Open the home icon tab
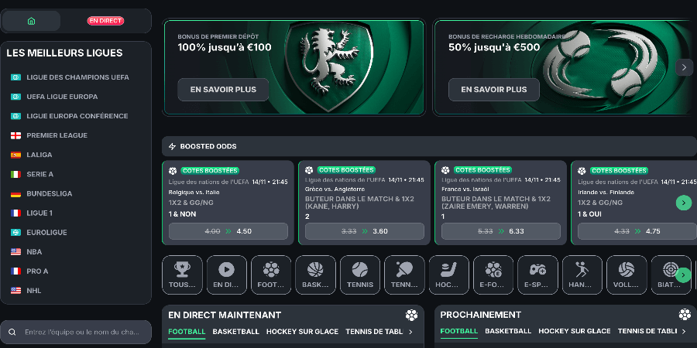Viewport: 697px width, 348px height. point(31,21)
